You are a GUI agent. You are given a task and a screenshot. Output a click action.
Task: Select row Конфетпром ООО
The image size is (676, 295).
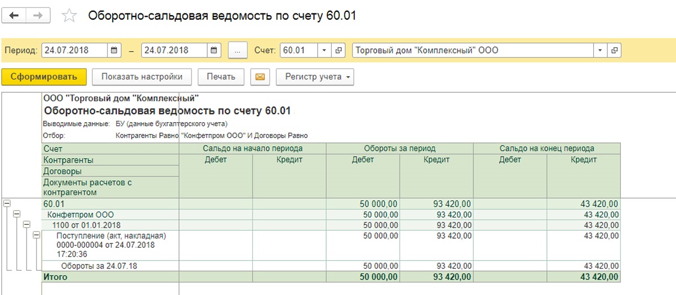[81, 214]
